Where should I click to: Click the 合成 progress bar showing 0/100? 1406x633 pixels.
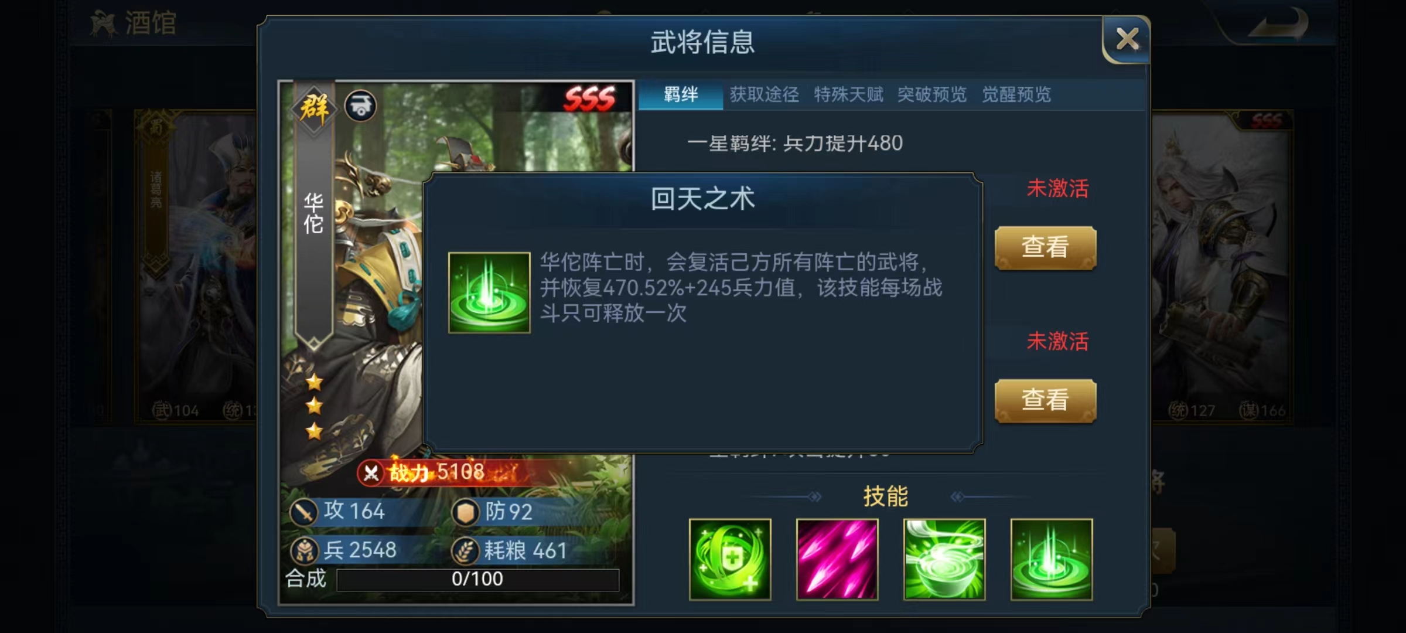click(x=477, y=579)
